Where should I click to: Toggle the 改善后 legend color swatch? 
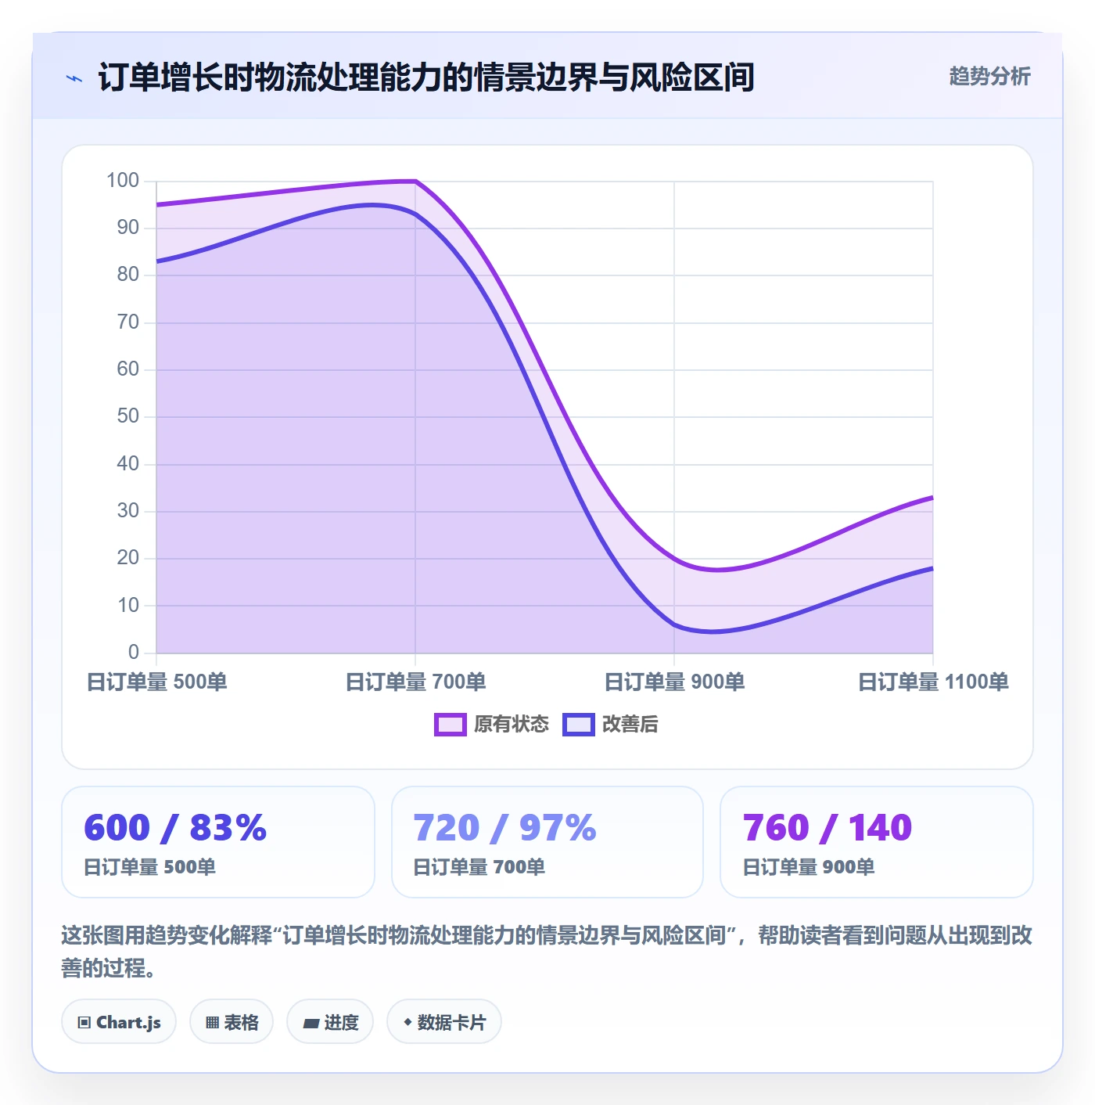tap(579, 725)
